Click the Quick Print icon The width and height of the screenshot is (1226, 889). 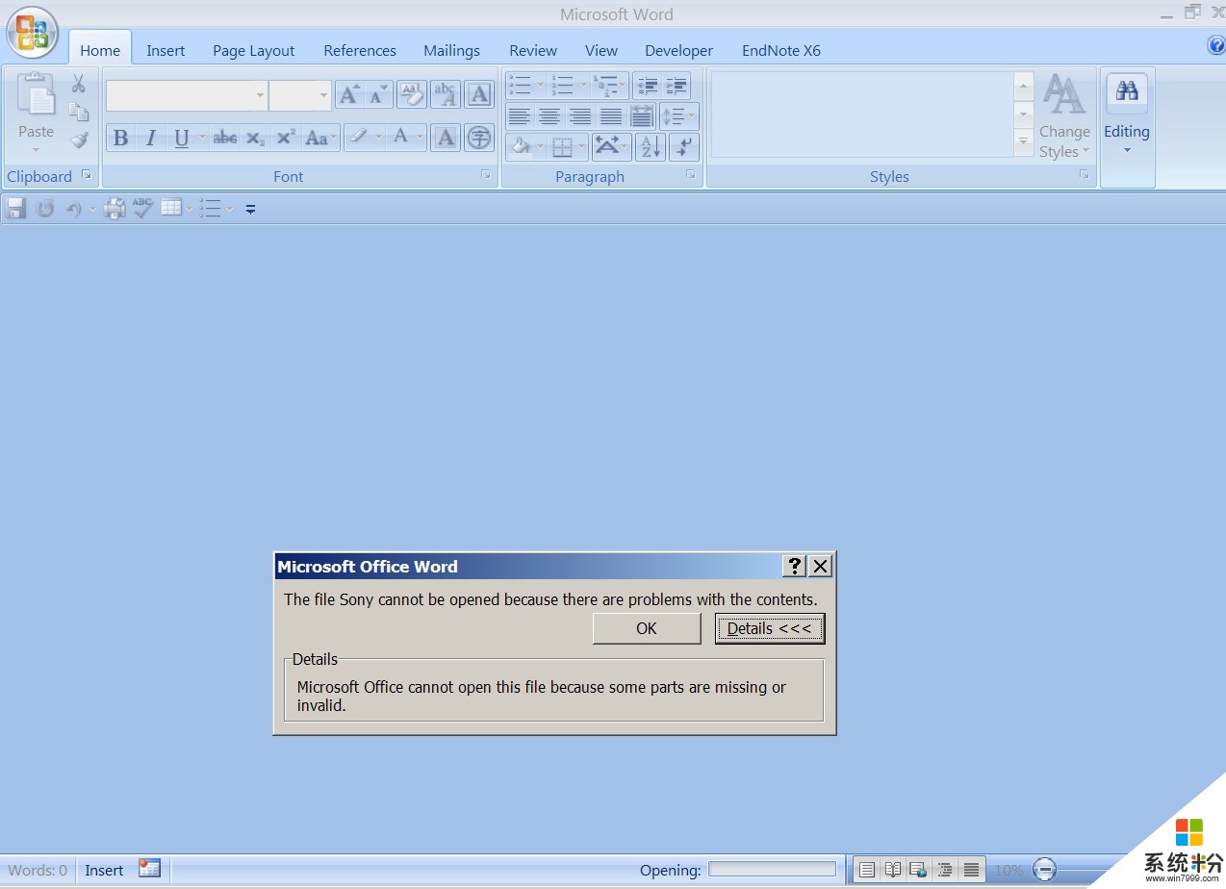(x=115, y=208)
